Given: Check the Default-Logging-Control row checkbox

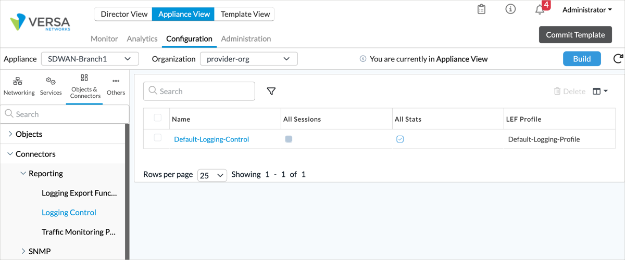Looking at the screenshot, I should 158,138.
